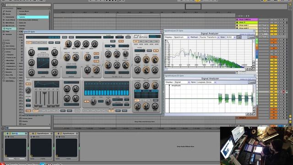The width and height of the screenshot is (293, 165).
Task: Unfold the Virus C MIDI in track
Action: (x=237, y=19)
